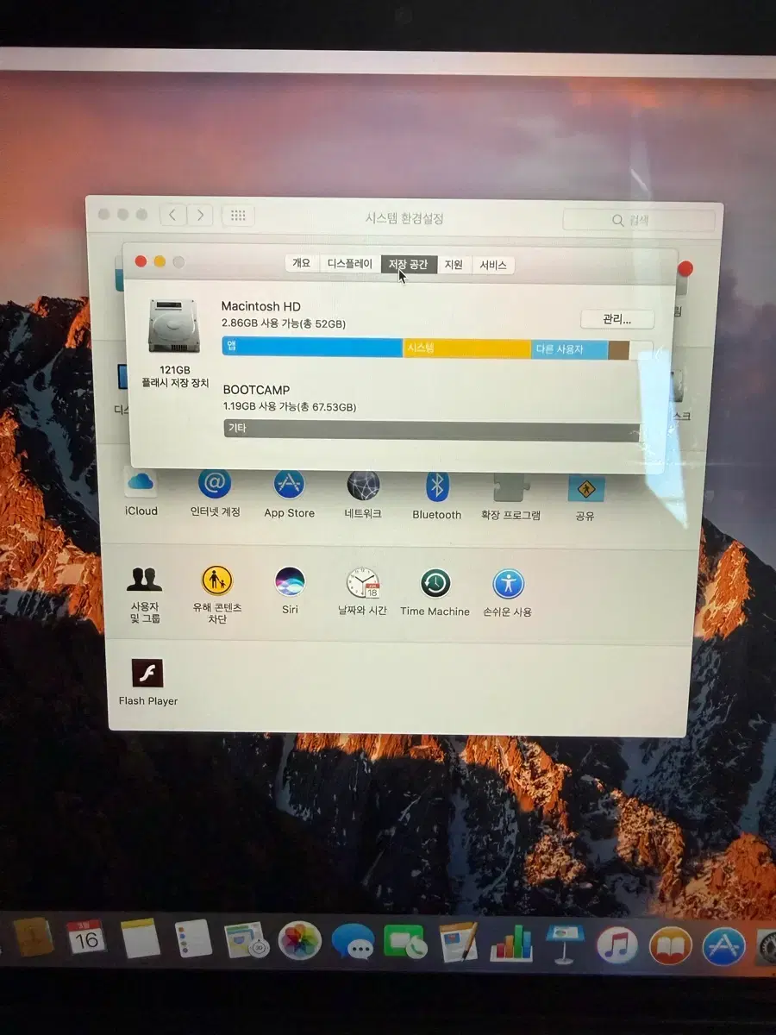Close the storage info window
This screenshot has height=1035, width=776.
point(141,261)
